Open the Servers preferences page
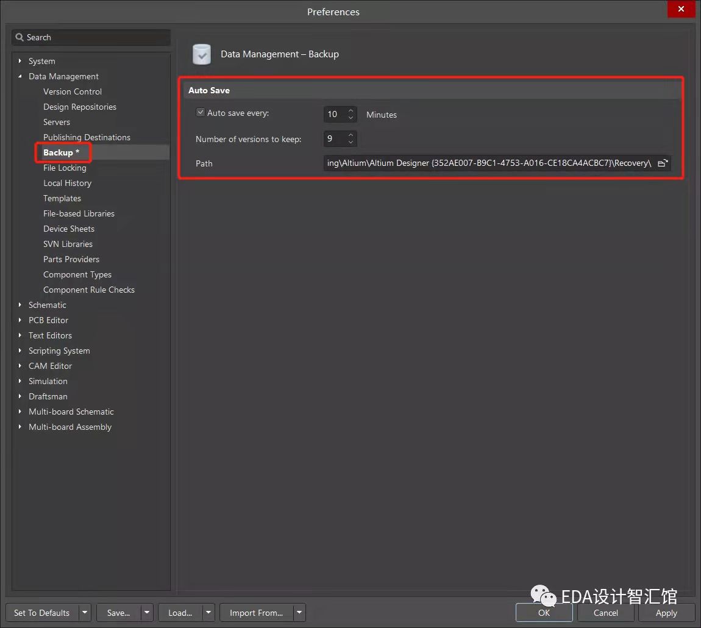The width and height of the screenshot is (701, 628). 56,122
